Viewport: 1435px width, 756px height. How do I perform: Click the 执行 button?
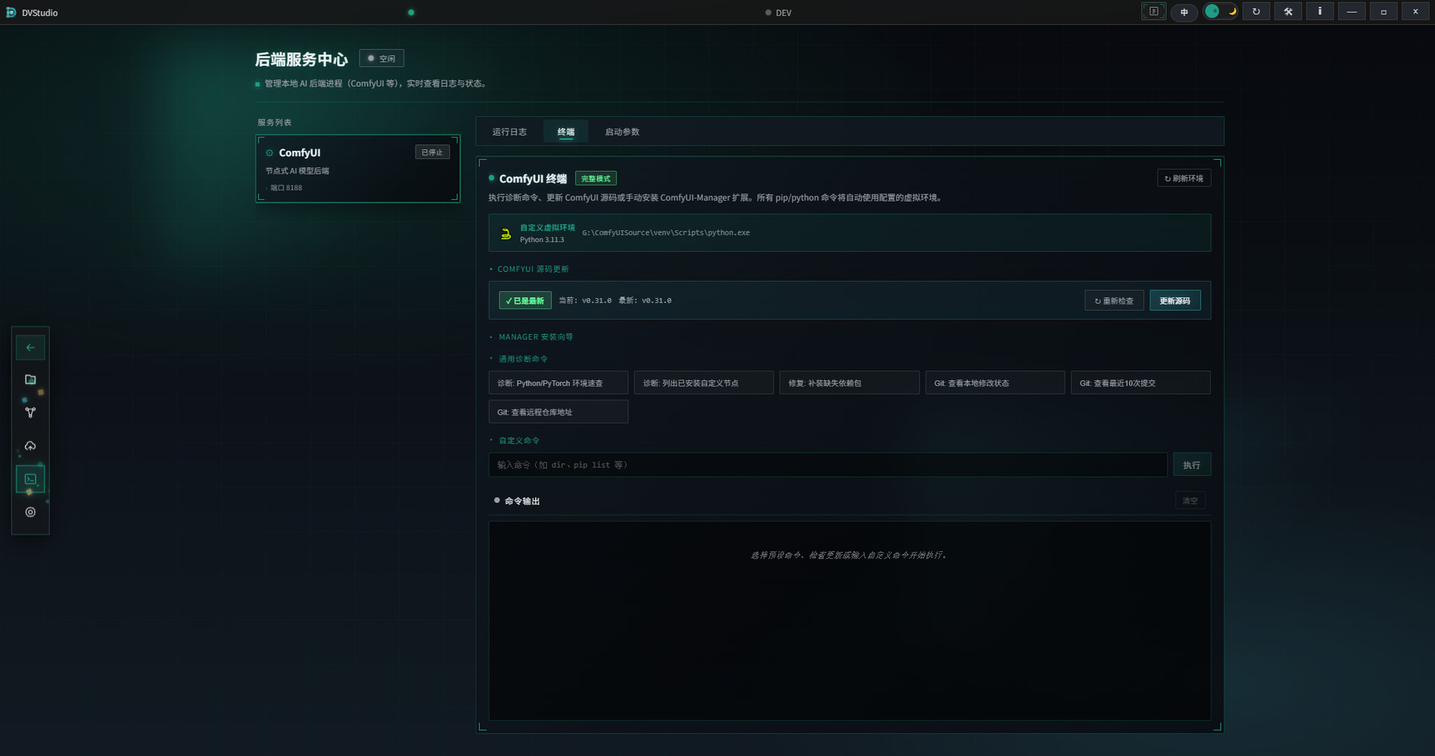coord(1191,465)
